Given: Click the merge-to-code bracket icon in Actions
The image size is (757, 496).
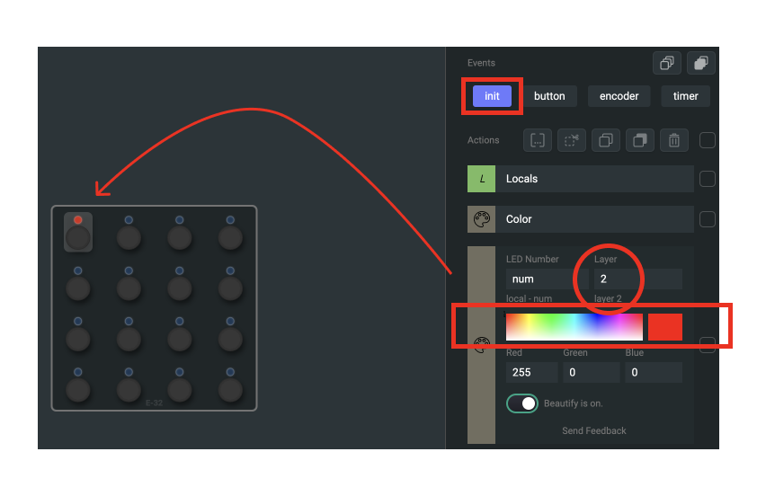Looking at the screenshot, I should pyautogui.click(x=538, y=140).
